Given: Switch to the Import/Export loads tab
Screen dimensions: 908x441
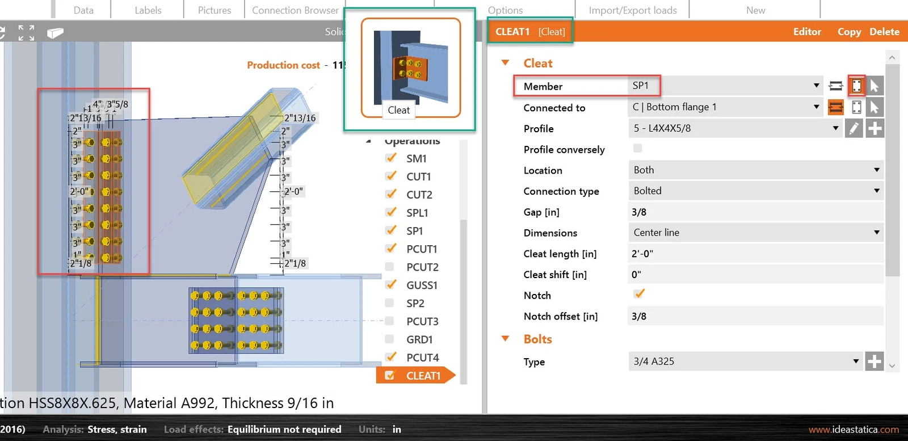Looking at the screenshot, I should [x=633, y=10].
